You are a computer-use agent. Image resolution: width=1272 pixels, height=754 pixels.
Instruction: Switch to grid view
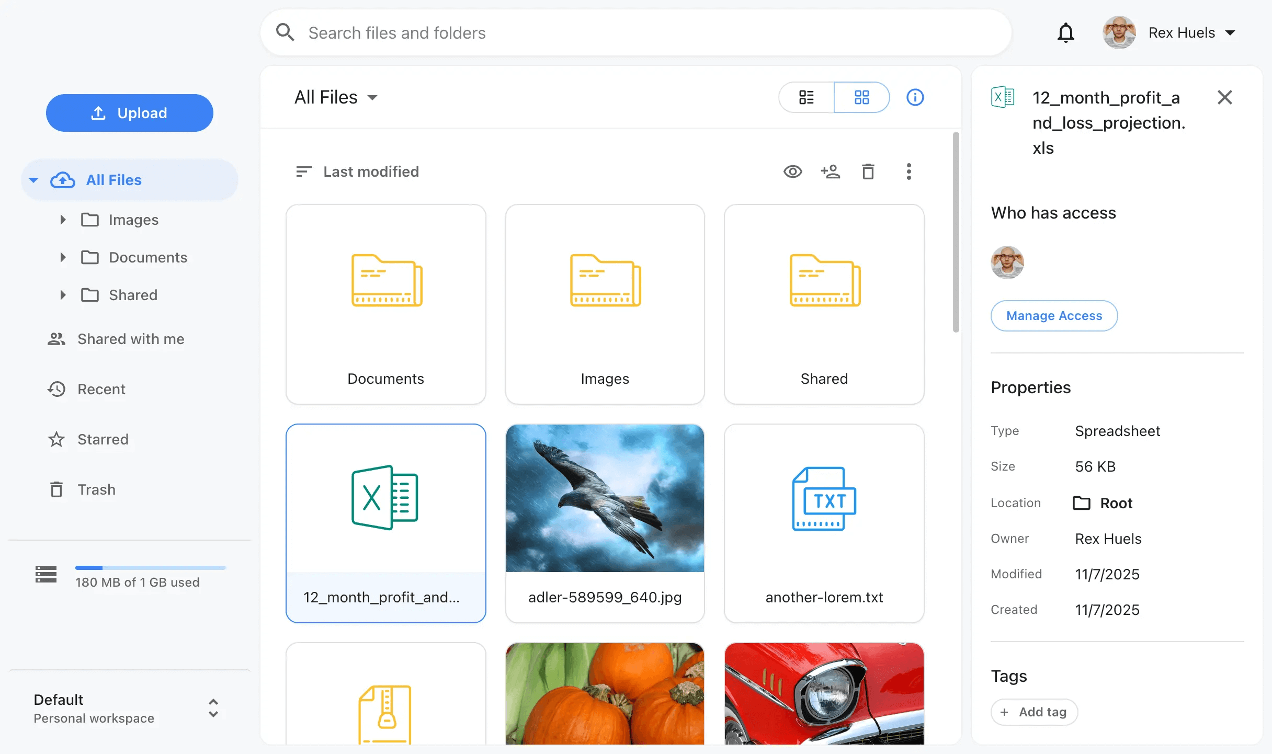861,97
